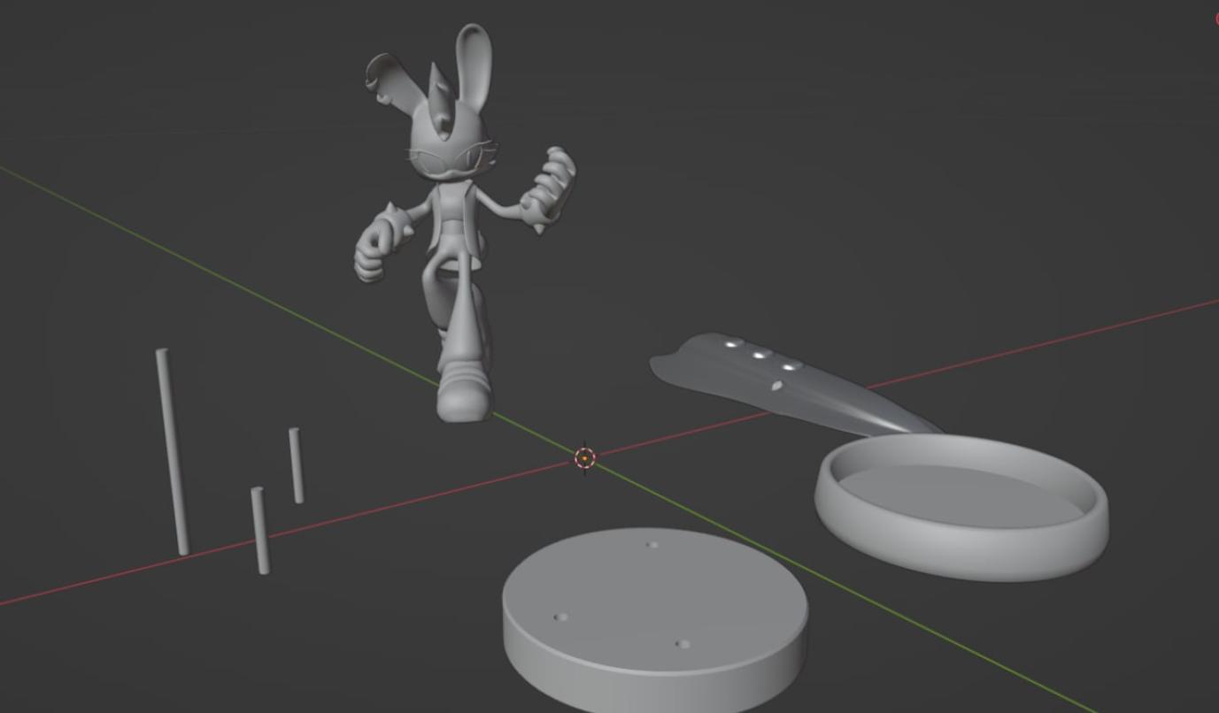The width and height of the screenshot is (1219, 713).
Task: Select the hollow ring-shaped dish object
Action: [961, 506]
